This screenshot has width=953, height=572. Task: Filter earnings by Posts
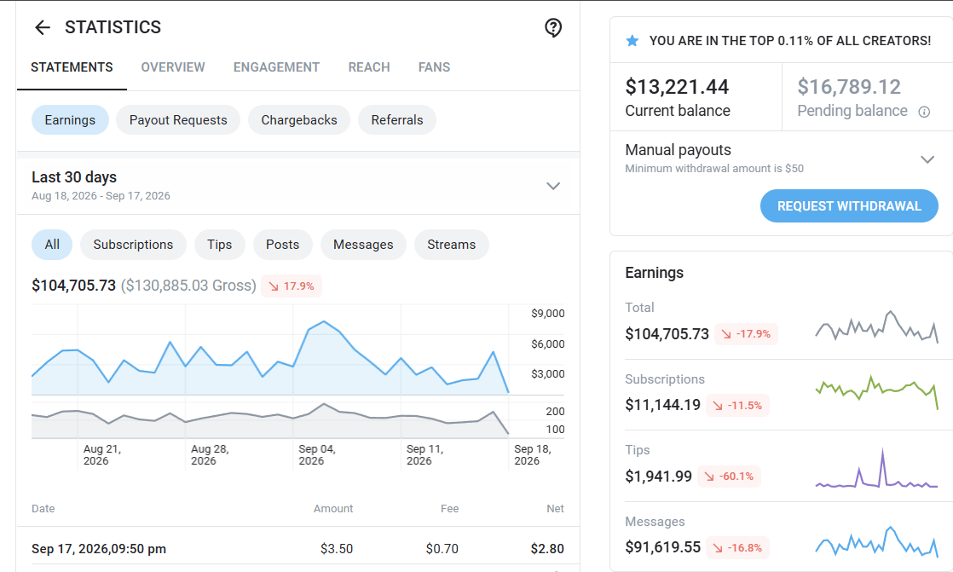(283, 245)
